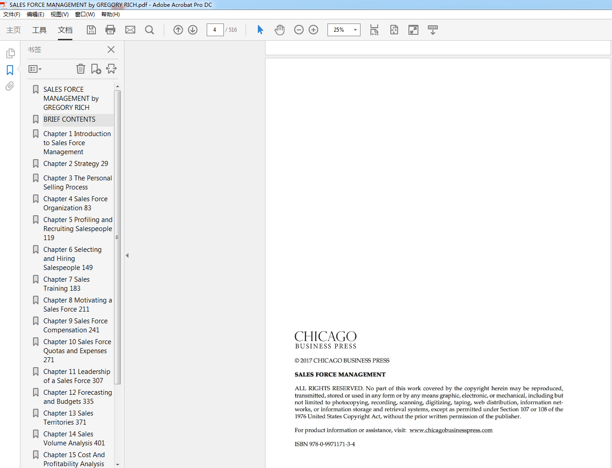The width and height of the screenshot is (612, 468).
Task: Click the Save file icon
Action: click(91, 30)
